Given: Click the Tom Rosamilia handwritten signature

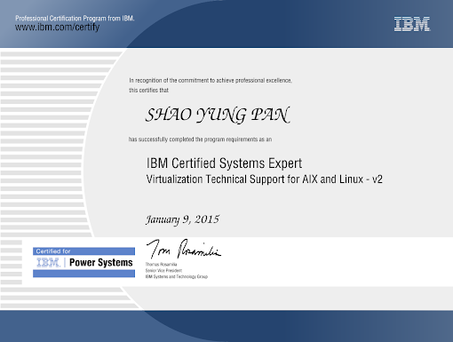Looking at the screenshot, I should (x=184, y=249).
